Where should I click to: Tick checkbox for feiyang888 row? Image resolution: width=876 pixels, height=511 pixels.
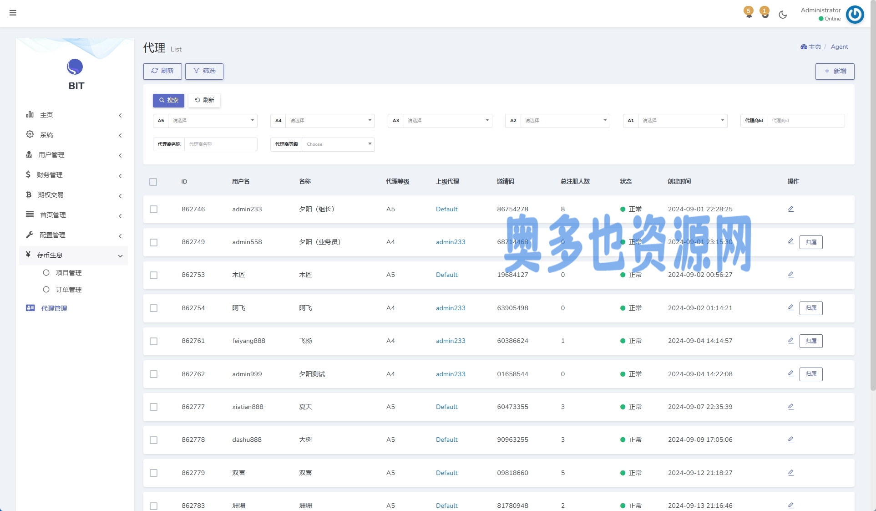[154, 341]
